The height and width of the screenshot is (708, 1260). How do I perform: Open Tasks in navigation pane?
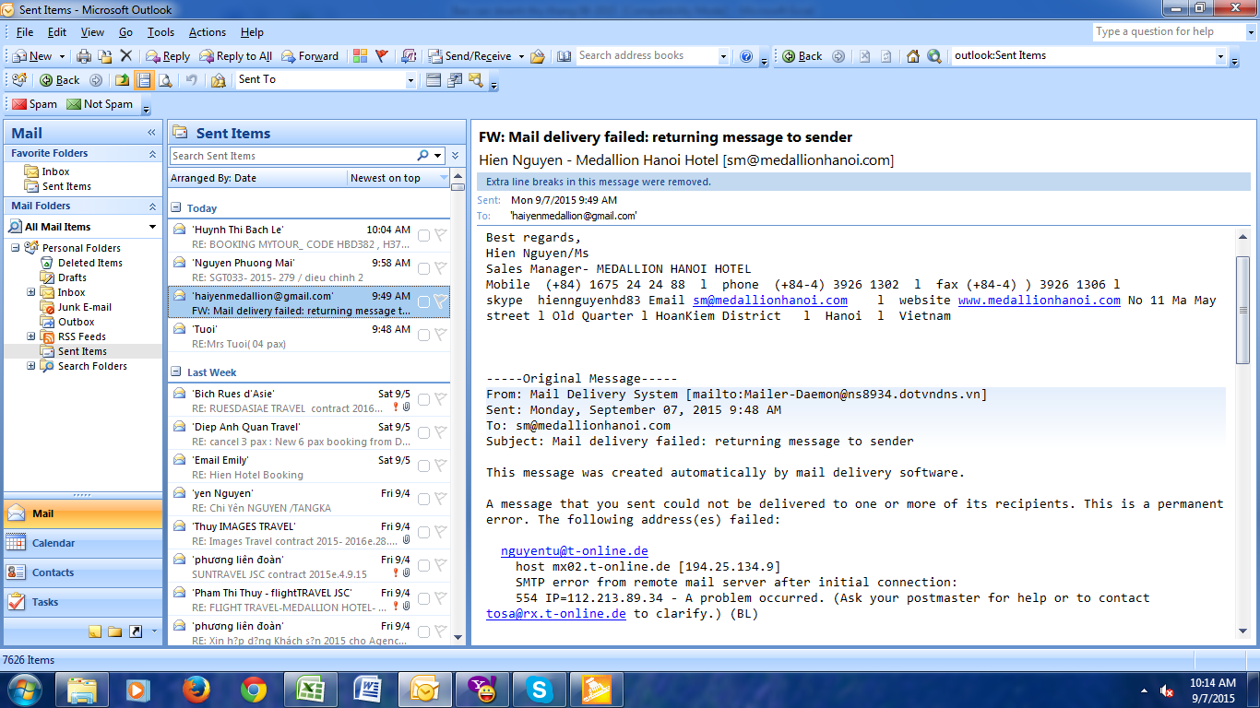(x=82, y=602)
